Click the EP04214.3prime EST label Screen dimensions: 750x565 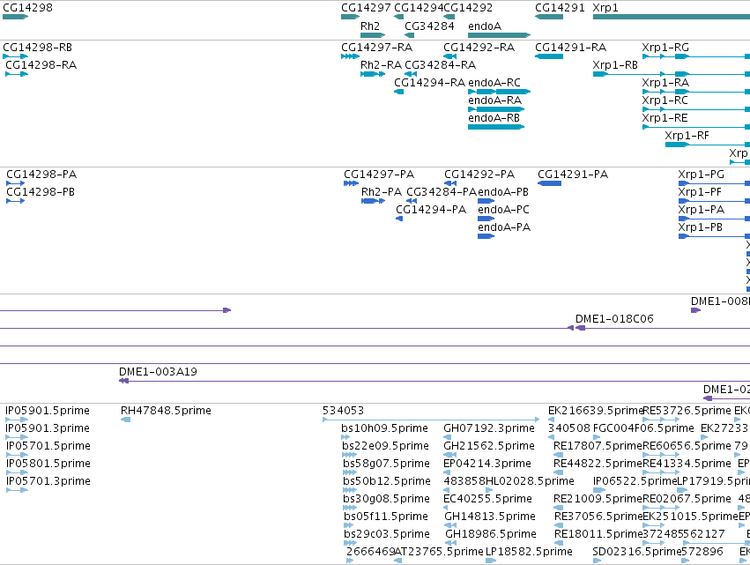tap(487, 464)
